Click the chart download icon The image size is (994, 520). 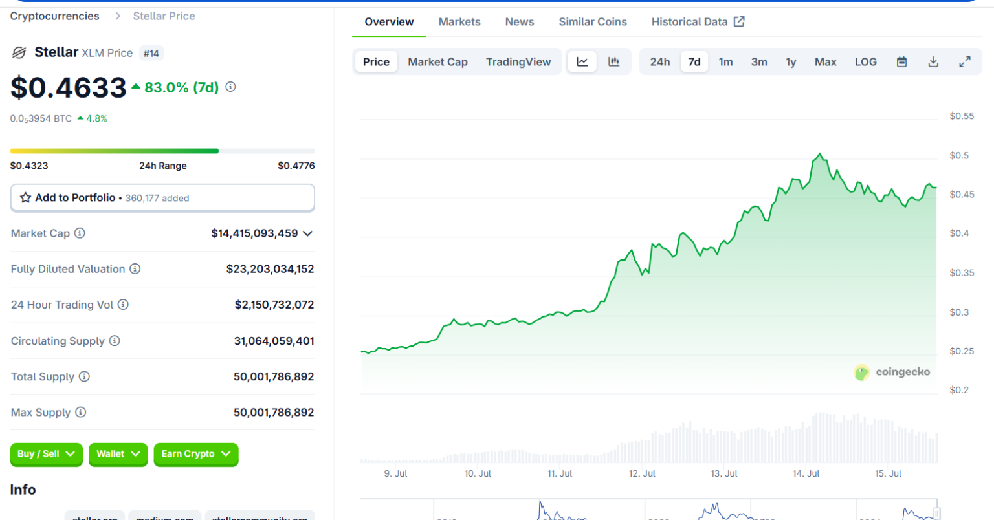click(933, 61)
